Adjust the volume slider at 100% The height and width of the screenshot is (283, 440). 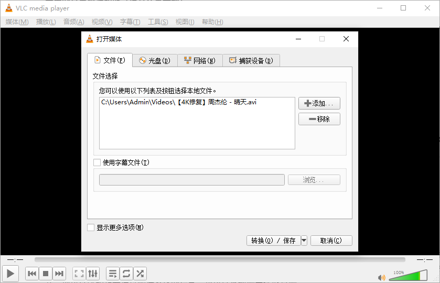pos(409,276)
